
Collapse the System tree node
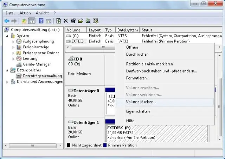[8, 36]
